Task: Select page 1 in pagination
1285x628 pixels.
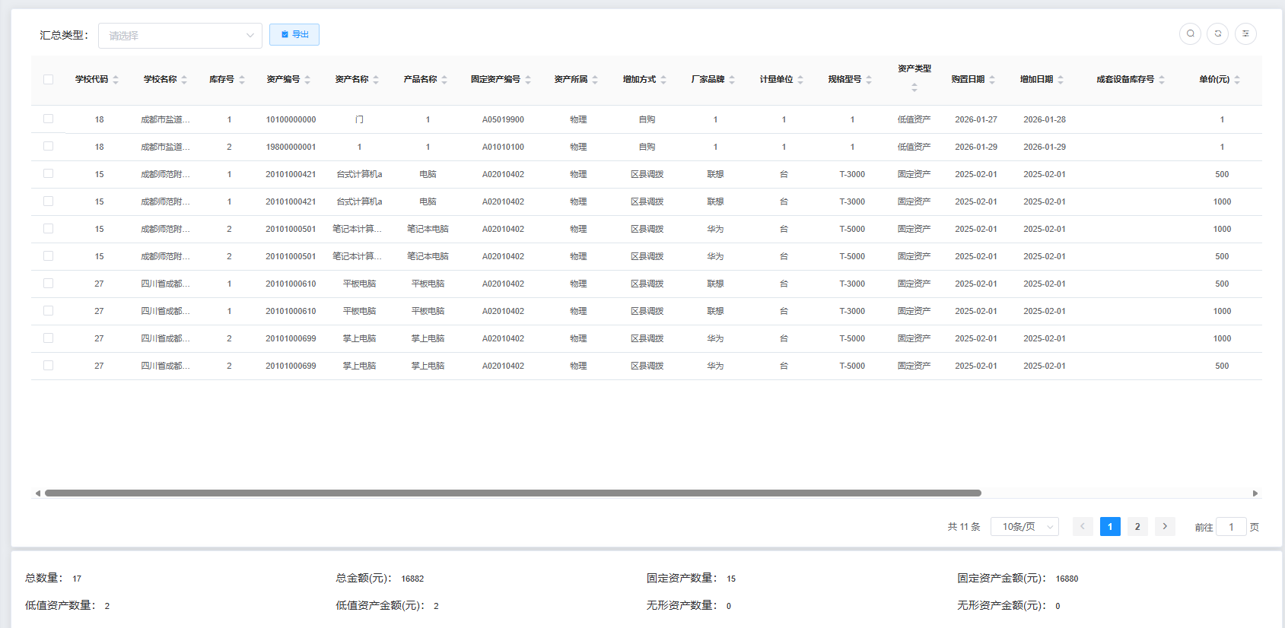Action: click(1110, 526)
